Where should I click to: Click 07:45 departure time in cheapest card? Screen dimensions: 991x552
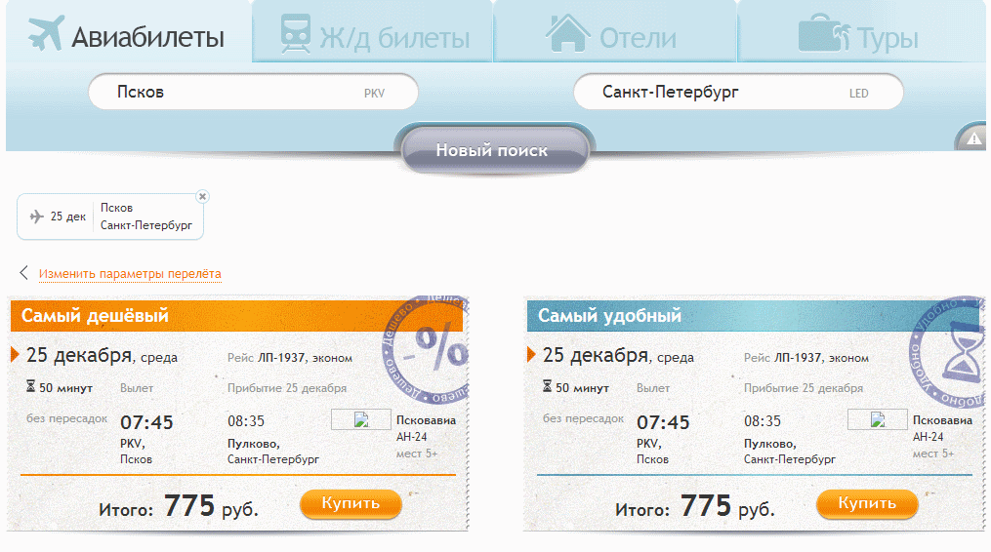[146, 422]
